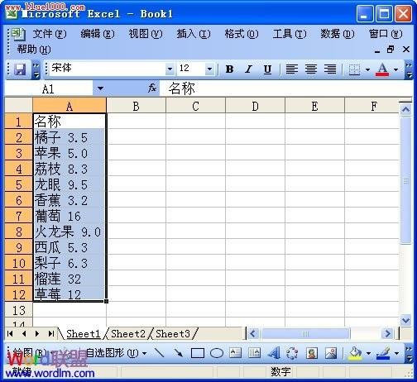Apply center alignment to cells
The width and height of the screenshot is (417, 382).
coord(311,69)
